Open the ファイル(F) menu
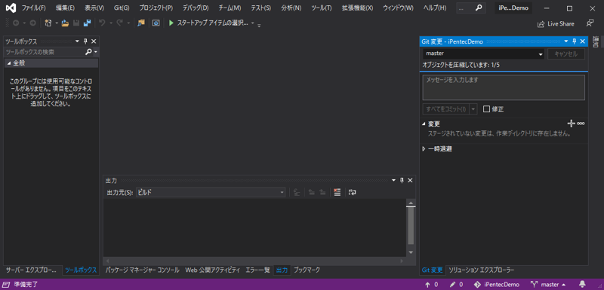604x290 pixels. (33, 8)
